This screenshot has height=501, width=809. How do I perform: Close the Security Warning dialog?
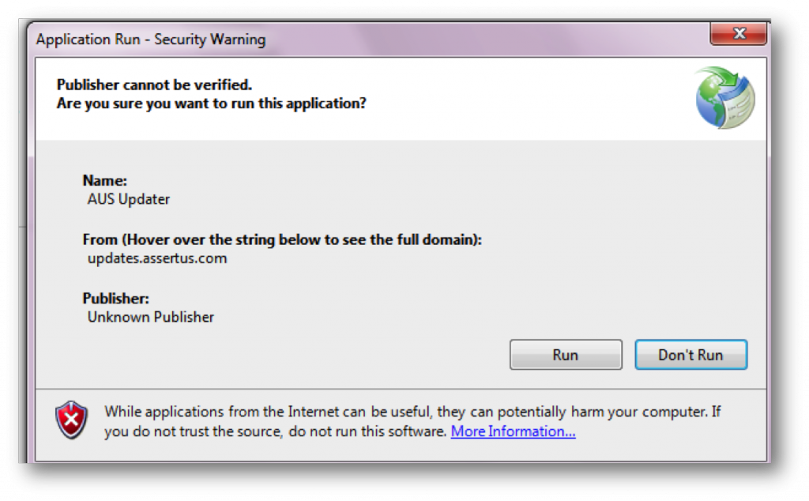(739, 34)
